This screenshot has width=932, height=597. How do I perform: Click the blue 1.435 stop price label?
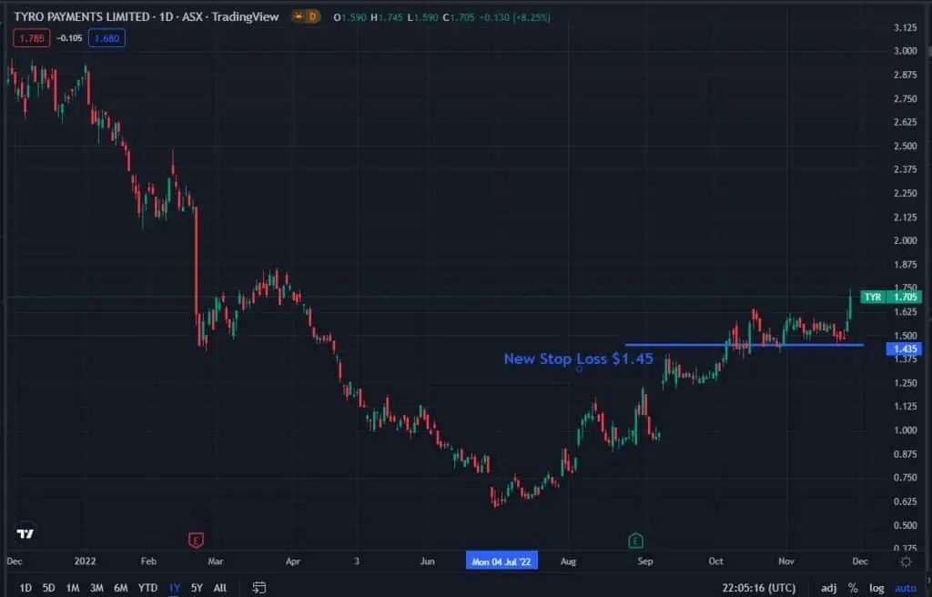click(907, 349)
